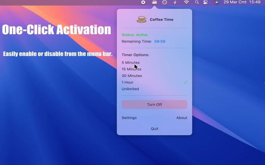
Task: Click the Siri icon in menu bar
Action: coord(217,2)
